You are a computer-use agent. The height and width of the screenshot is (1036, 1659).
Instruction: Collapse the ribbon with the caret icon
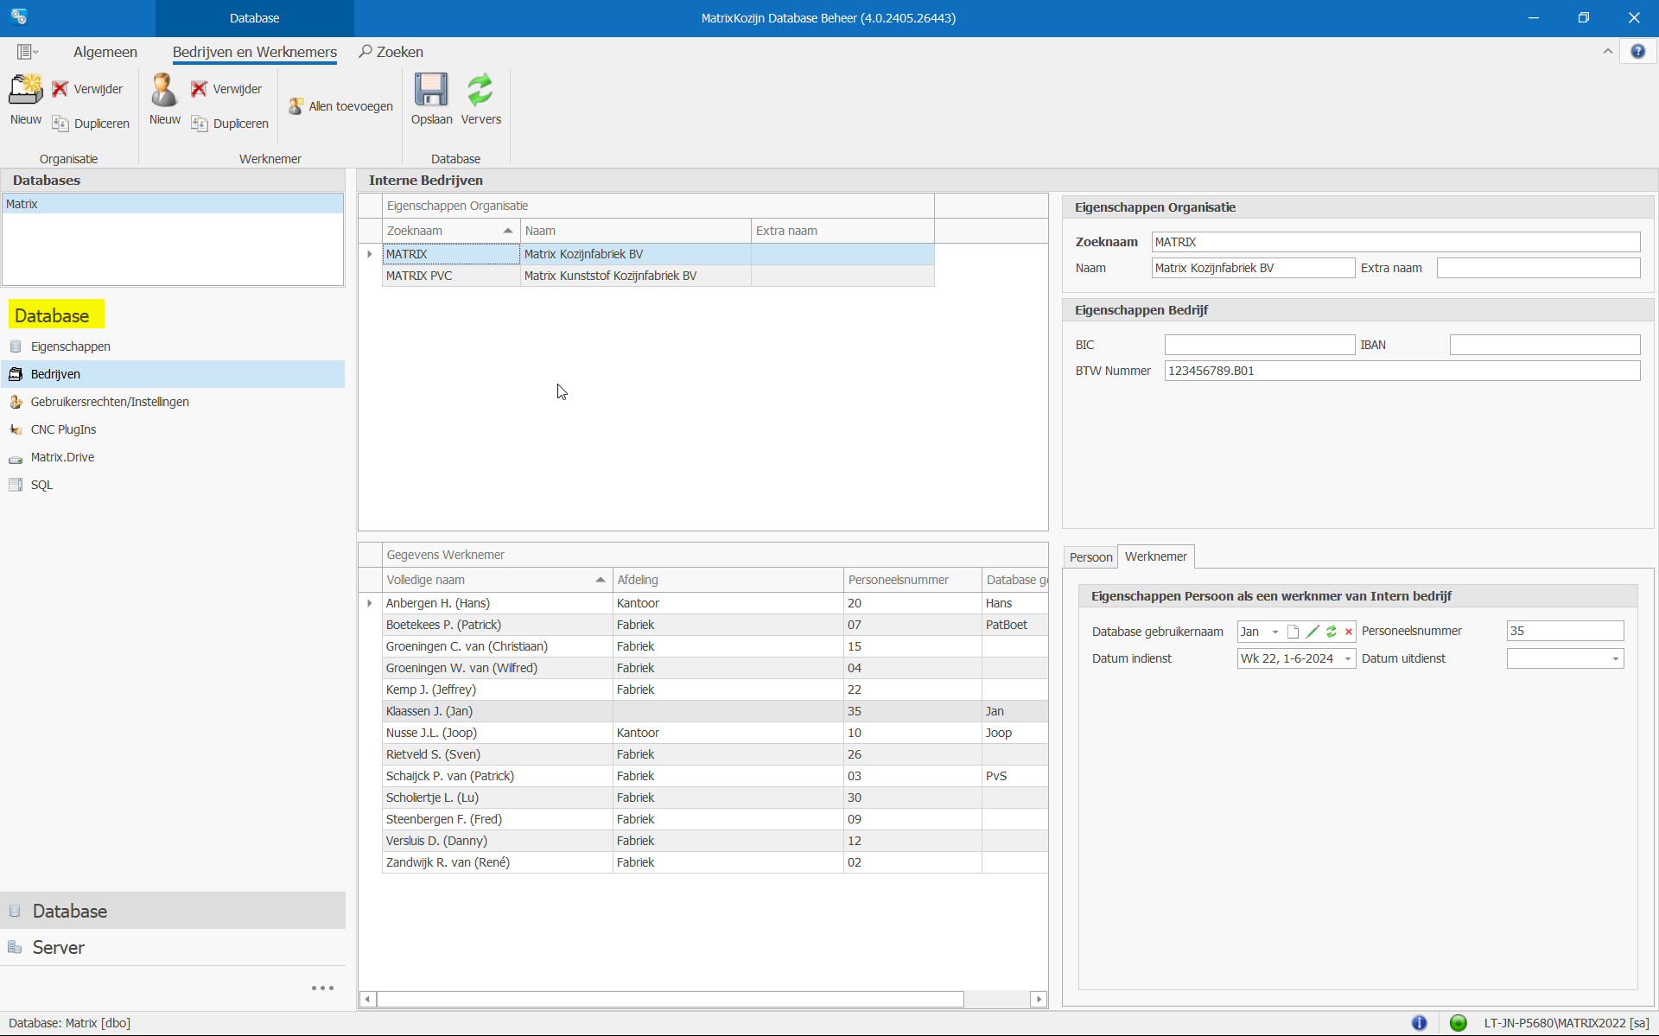click(1608, 52)
